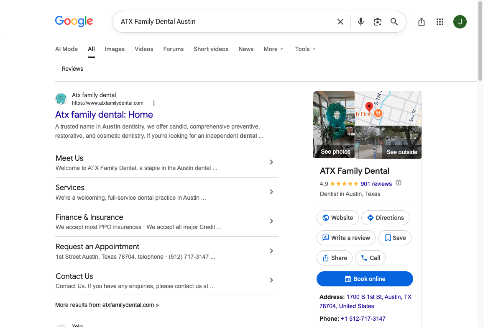The height and width of the screenshot is (327, 483).
Task: Submit search with magnifying glass icon
Action: click(x=394, y=22)
